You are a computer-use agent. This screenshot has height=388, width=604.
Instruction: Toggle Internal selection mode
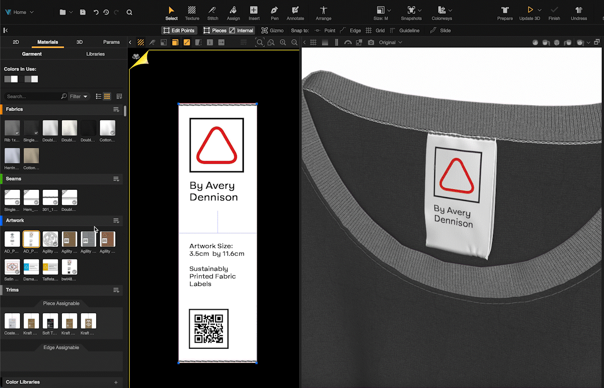pos(241,30)
